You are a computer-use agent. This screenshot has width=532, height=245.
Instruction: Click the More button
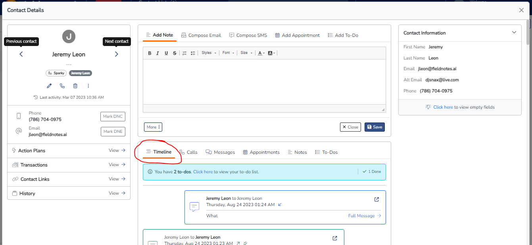tap(153, 127)
